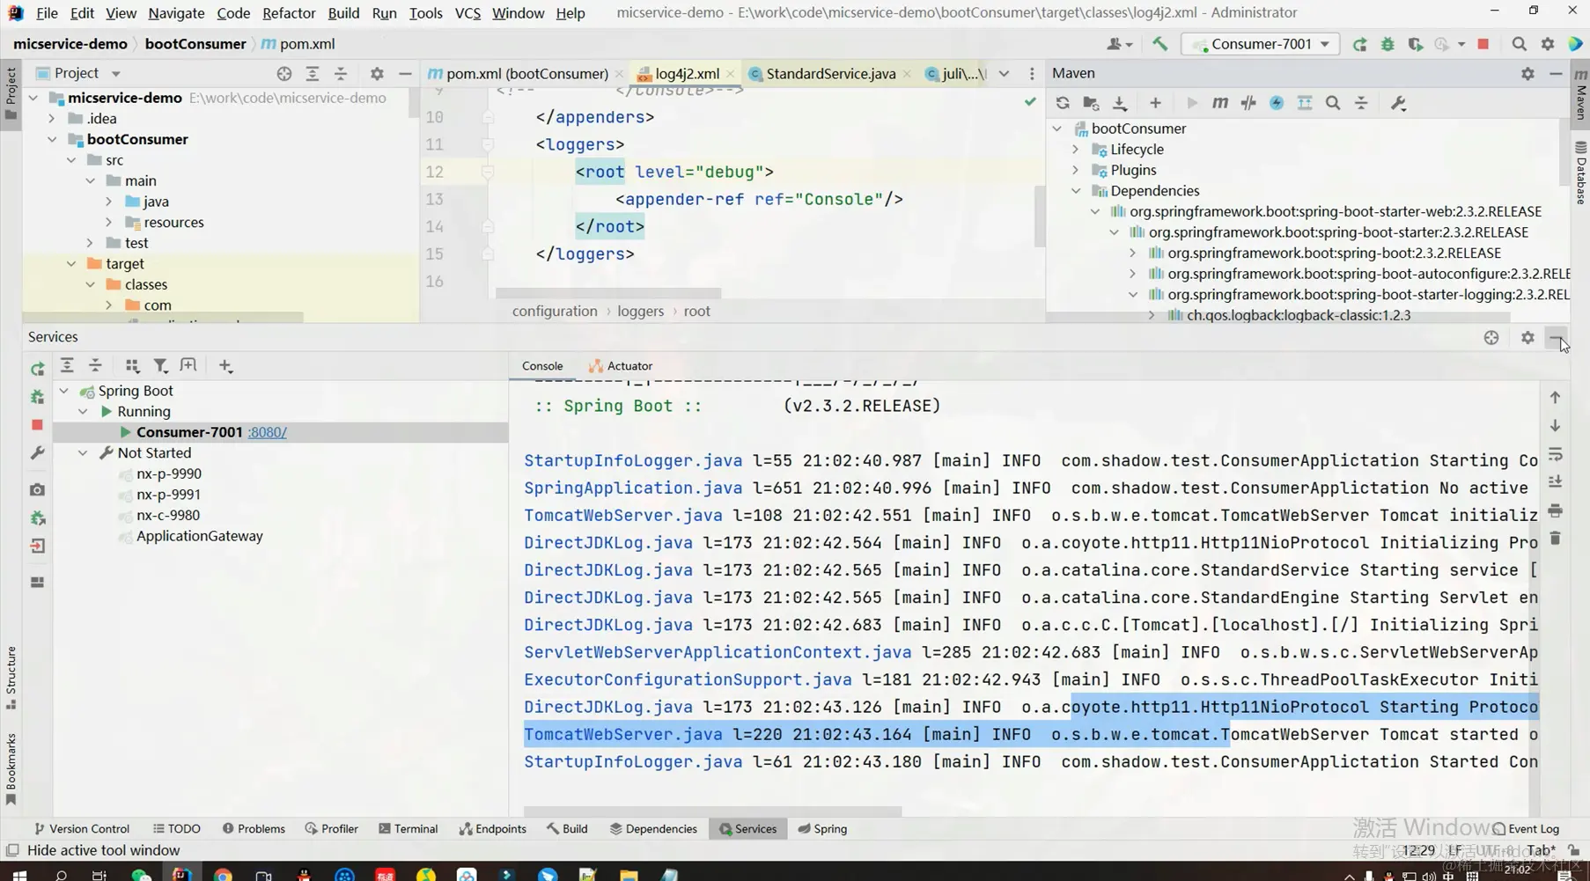This screenshot has width=1590, height=881.
Task: Select ApplicationGateway service
Action: tap(199, 536)
